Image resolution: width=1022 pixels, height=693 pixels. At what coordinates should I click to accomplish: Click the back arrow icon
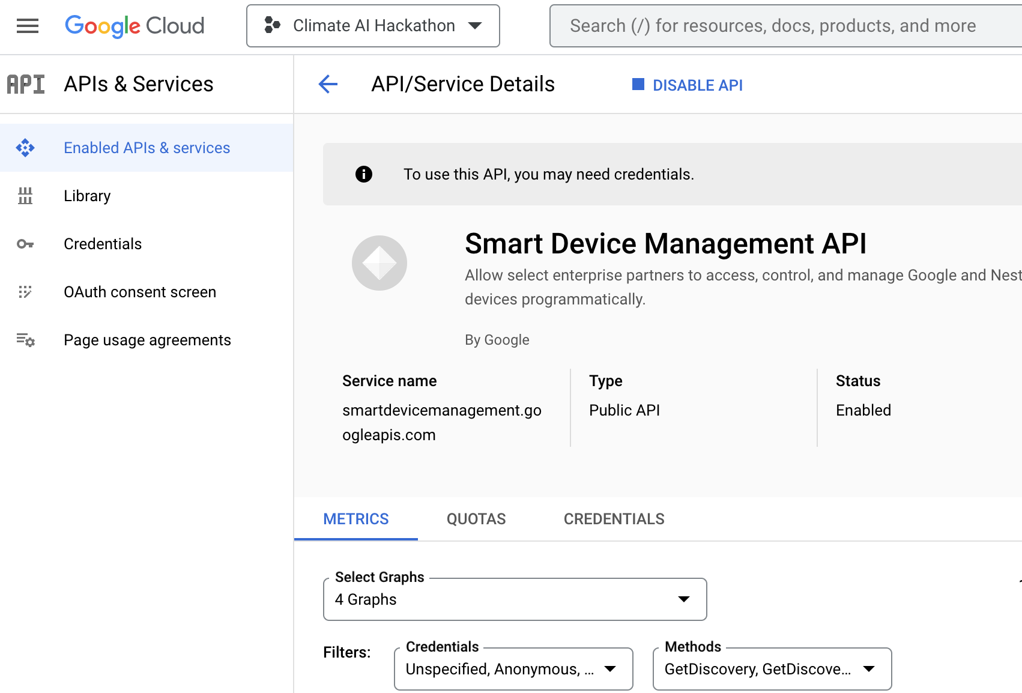pyautogui.click(x=328, y=84)
